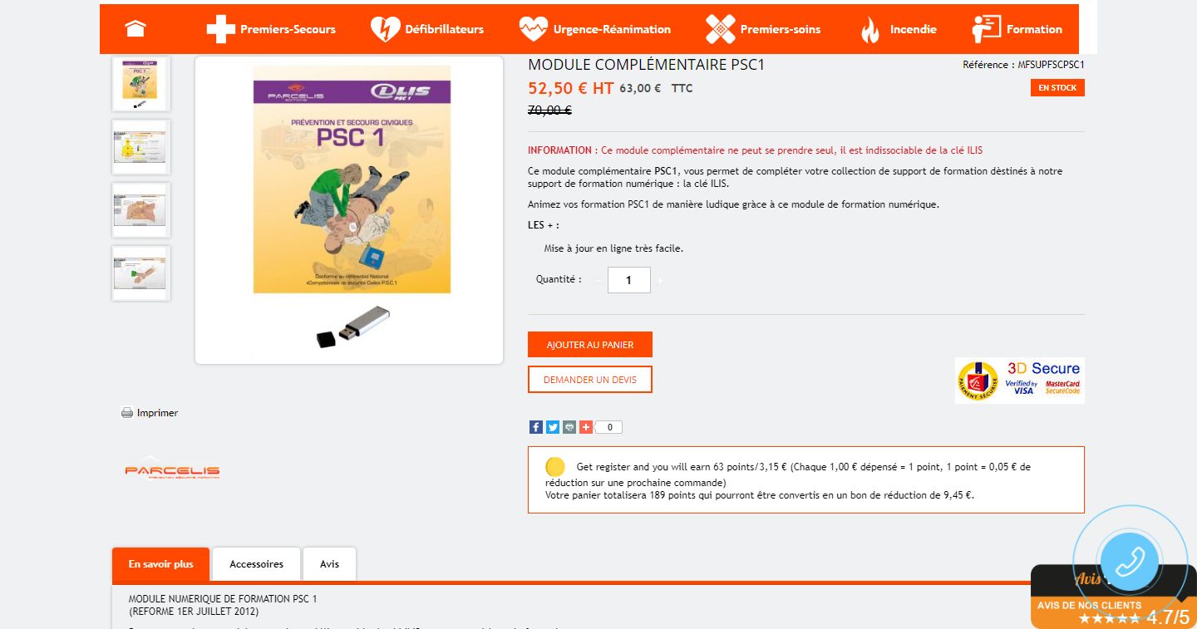Click the Demander un devis button

pyautogui.click(x=590, y=380)
